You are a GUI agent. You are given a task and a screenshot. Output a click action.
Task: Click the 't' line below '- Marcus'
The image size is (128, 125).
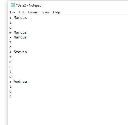[x=10, y=42]
